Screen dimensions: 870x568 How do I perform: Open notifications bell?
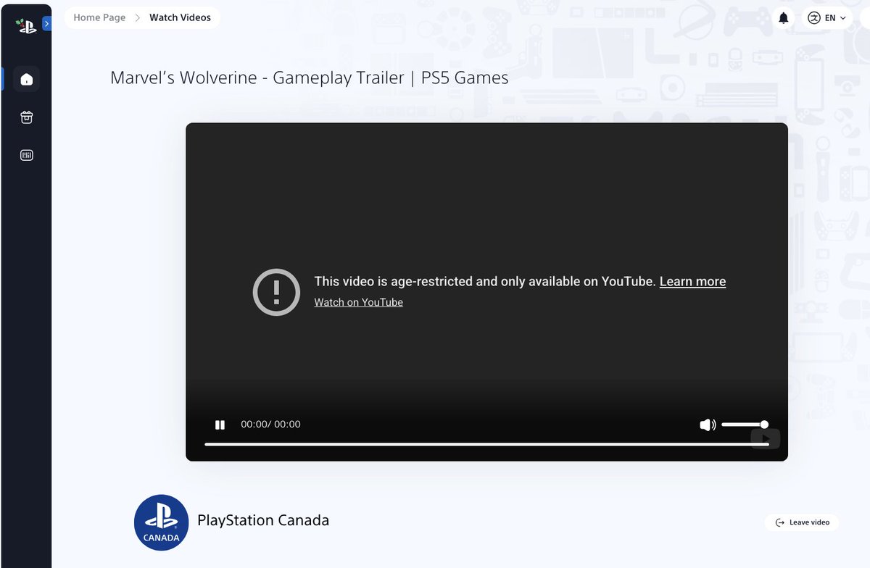tap(784, 18)
